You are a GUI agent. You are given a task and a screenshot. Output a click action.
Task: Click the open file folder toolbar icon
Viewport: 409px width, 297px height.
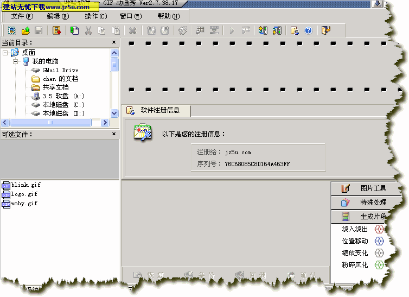(x=25, y=30)
